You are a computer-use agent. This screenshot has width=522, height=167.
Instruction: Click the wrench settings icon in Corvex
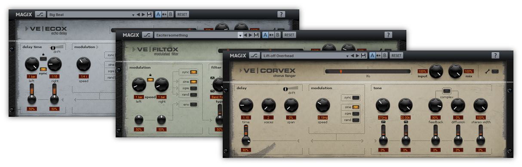(x=488, y=71)
